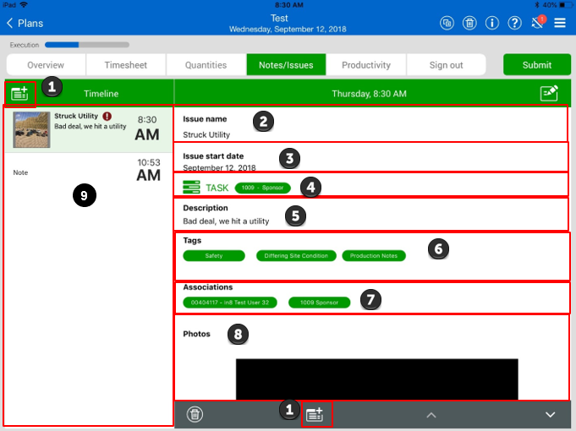Go to next note with down chevron
576x431 pixels.
point(550,414)
